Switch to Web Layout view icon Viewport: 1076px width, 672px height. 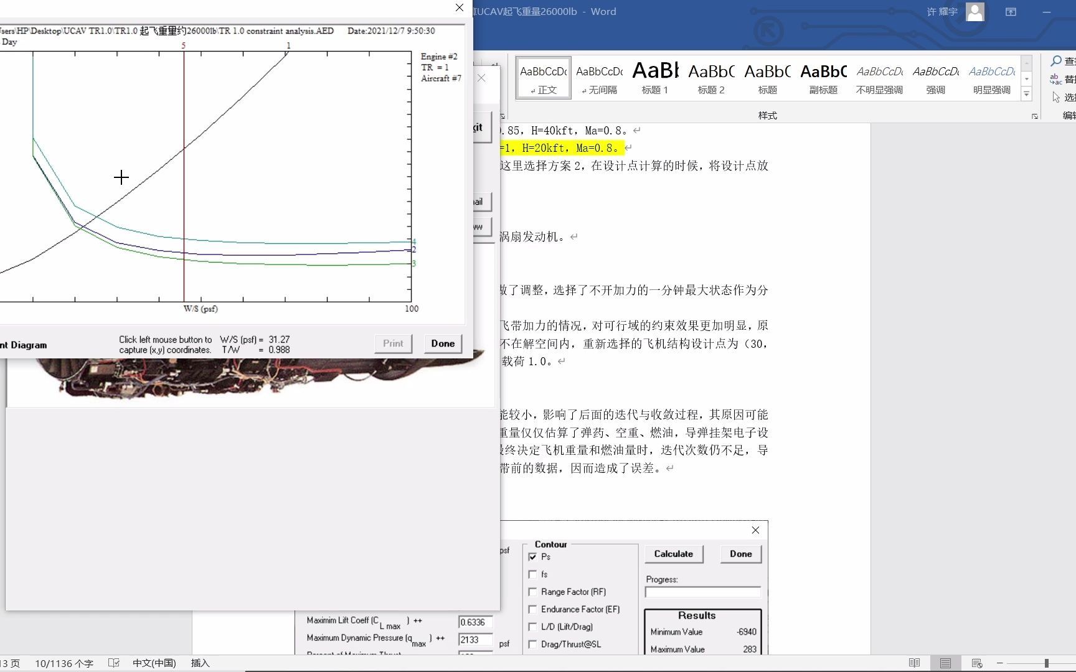tap(976, 663)
